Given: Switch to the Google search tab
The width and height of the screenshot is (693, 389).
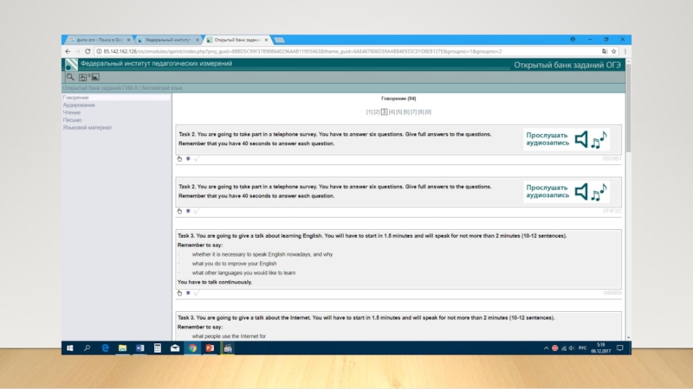Looking at the screenshot, I should click(x=99, y=40).
